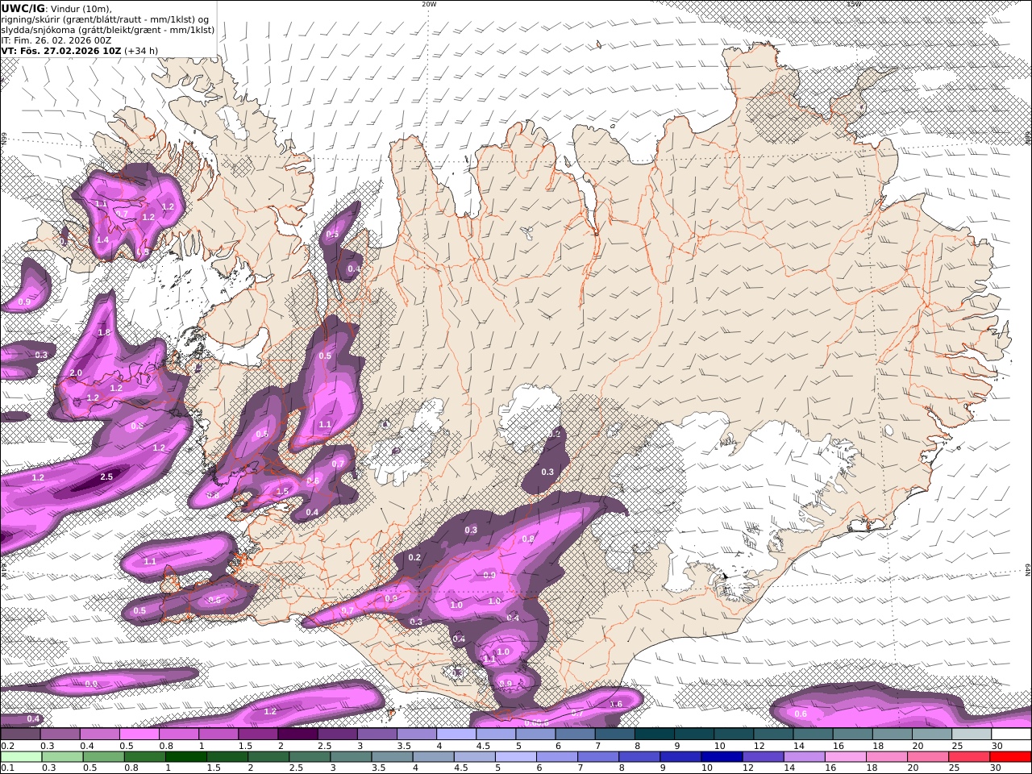Click the '0.2' label on upper legend row

(7, 746)
